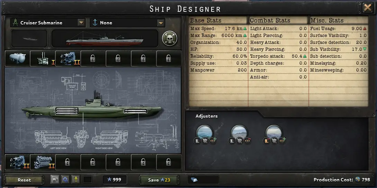Open the snorkel I module slot

tap(43, 59)
